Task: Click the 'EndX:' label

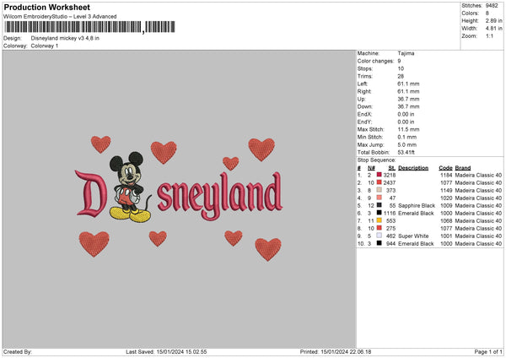Action: coord(364,114)
